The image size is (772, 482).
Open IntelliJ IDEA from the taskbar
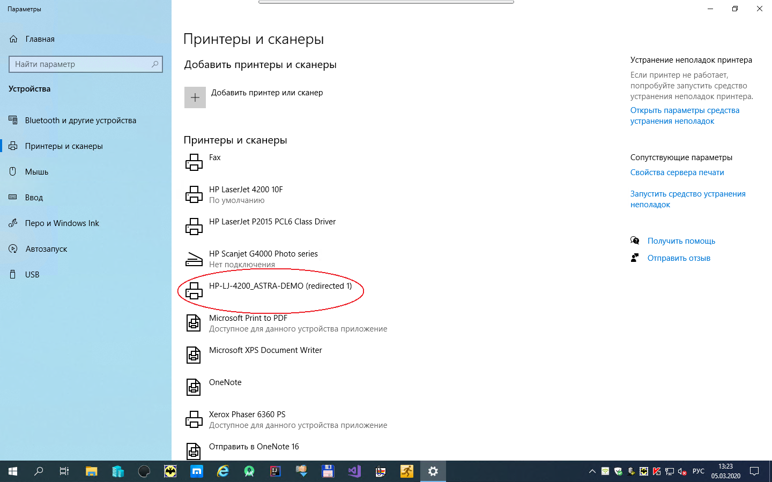point(276,471)
